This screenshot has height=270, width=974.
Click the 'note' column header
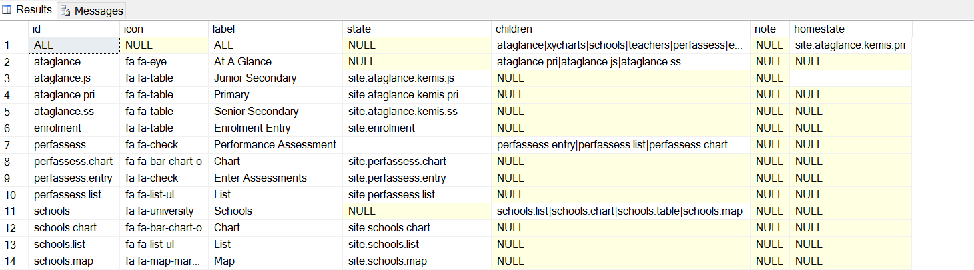click(770, 29)
